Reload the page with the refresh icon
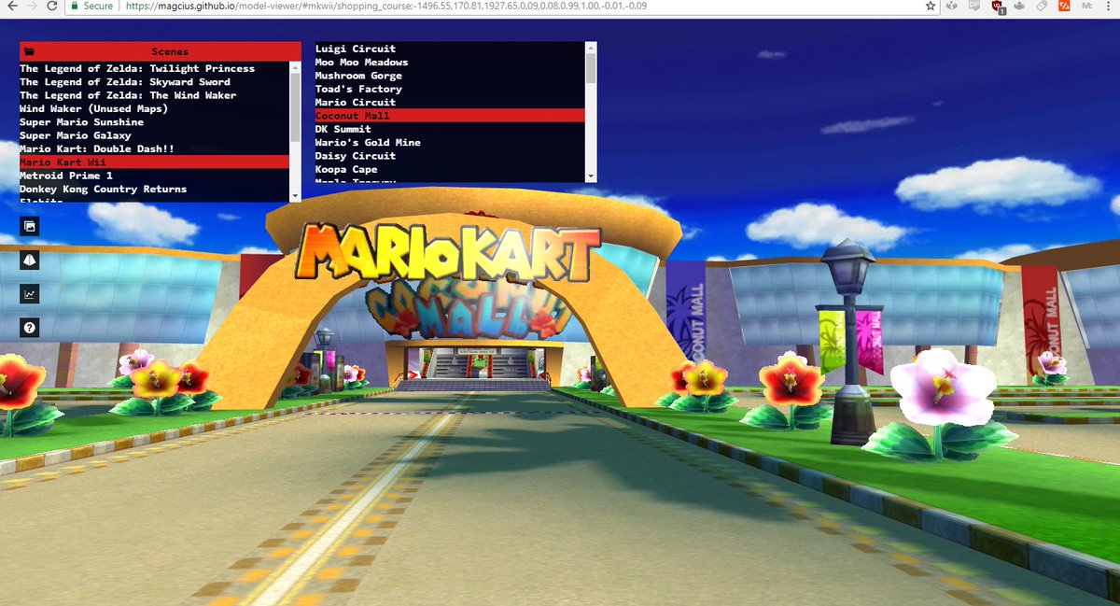 tap(52, 6)
